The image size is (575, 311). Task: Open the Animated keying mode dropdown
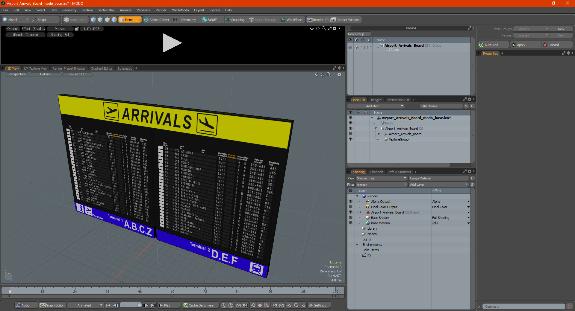click(x=86, y=305)
